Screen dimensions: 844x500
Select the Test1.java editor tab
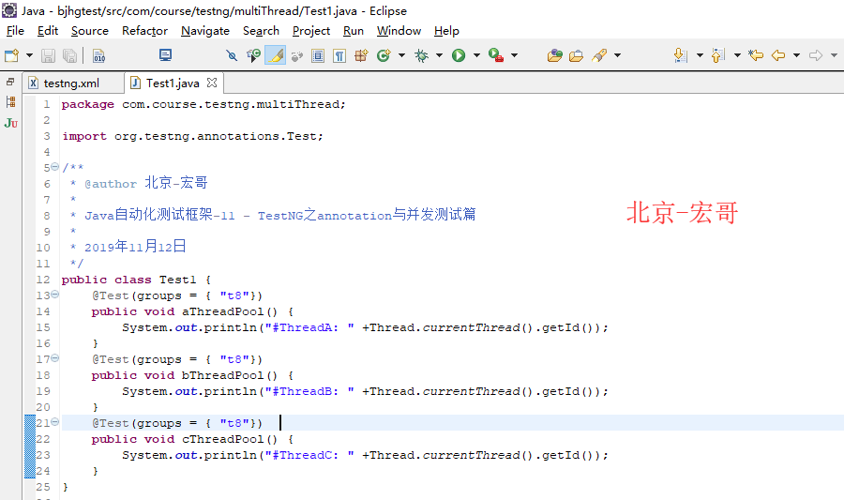[173, 83]
